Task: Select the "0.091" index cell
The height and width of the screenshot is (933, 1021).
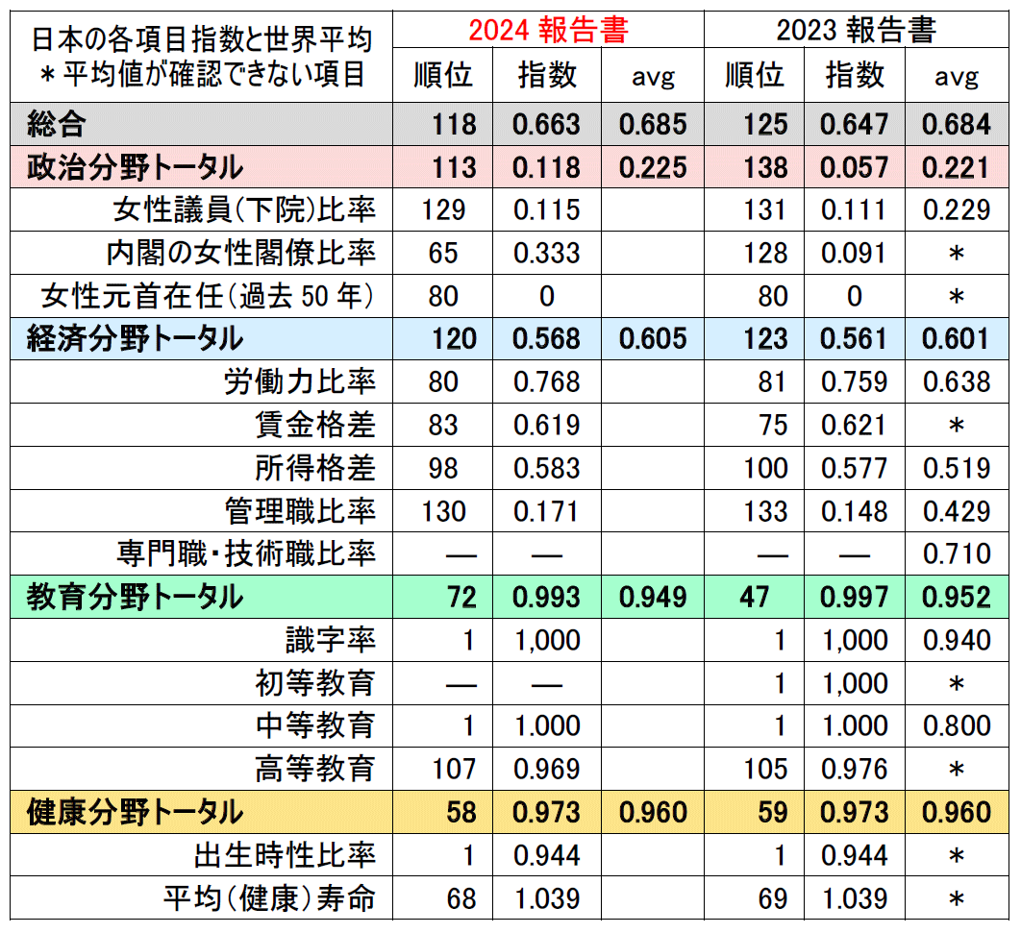Action: (855, 253)
